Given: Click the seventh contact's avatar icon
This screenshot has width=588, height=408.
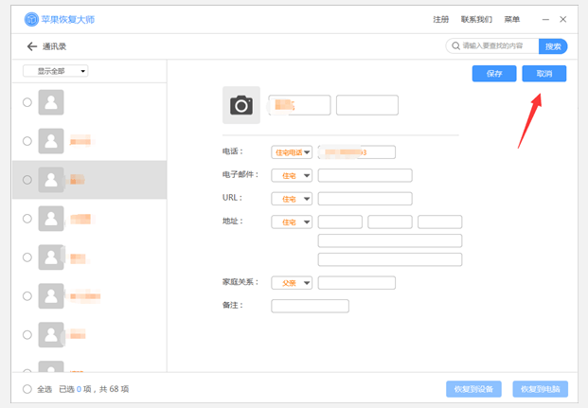Looking at the screenshot, I should click(x=51, y=333).
